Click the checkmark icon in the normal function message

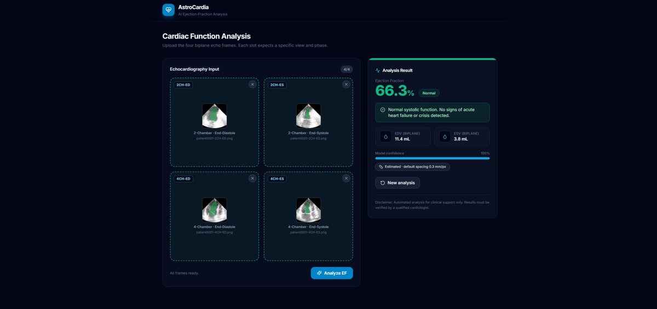tap(382, 110)
